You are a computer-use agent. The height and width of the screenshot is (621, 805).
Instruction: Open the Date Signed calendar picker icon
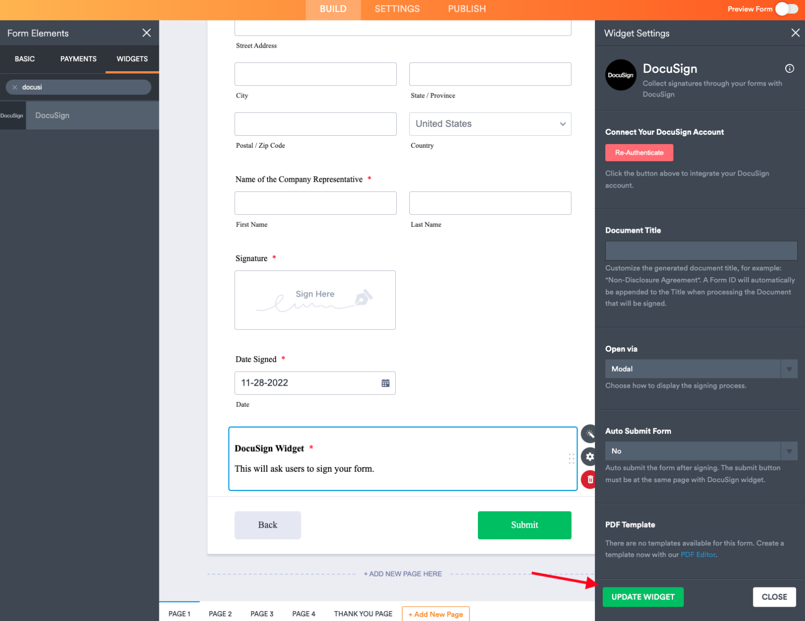[385, 383]
